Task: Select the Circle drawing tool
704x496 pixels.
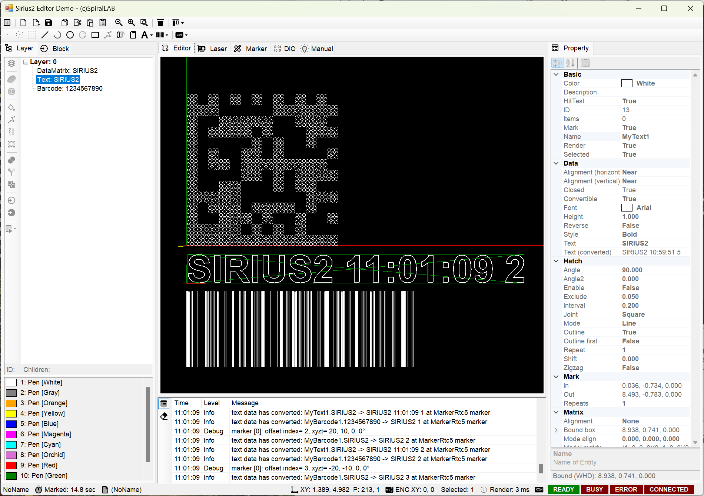Action: (x=70, y=35)
